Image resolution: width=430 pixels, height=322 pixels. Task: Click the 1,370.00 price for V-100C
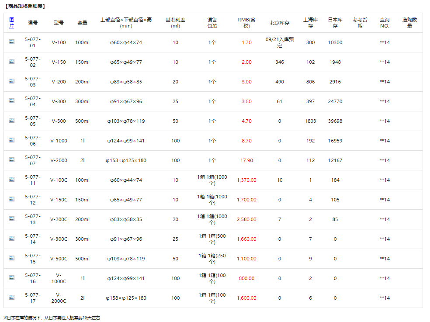[x=246, y=180]
